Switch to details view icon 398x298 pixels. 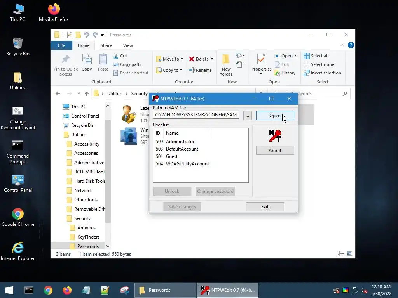341,254
